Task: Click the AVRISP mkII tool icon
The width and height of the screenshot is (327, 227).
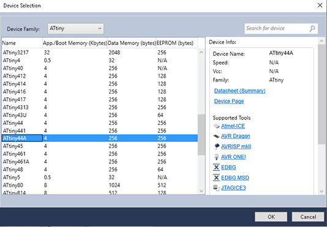Action: coord(216,146)
